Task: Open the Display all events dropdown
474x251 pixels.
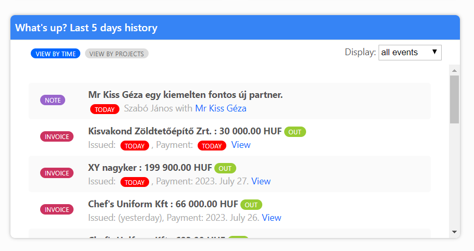Action: click(410, 53)
